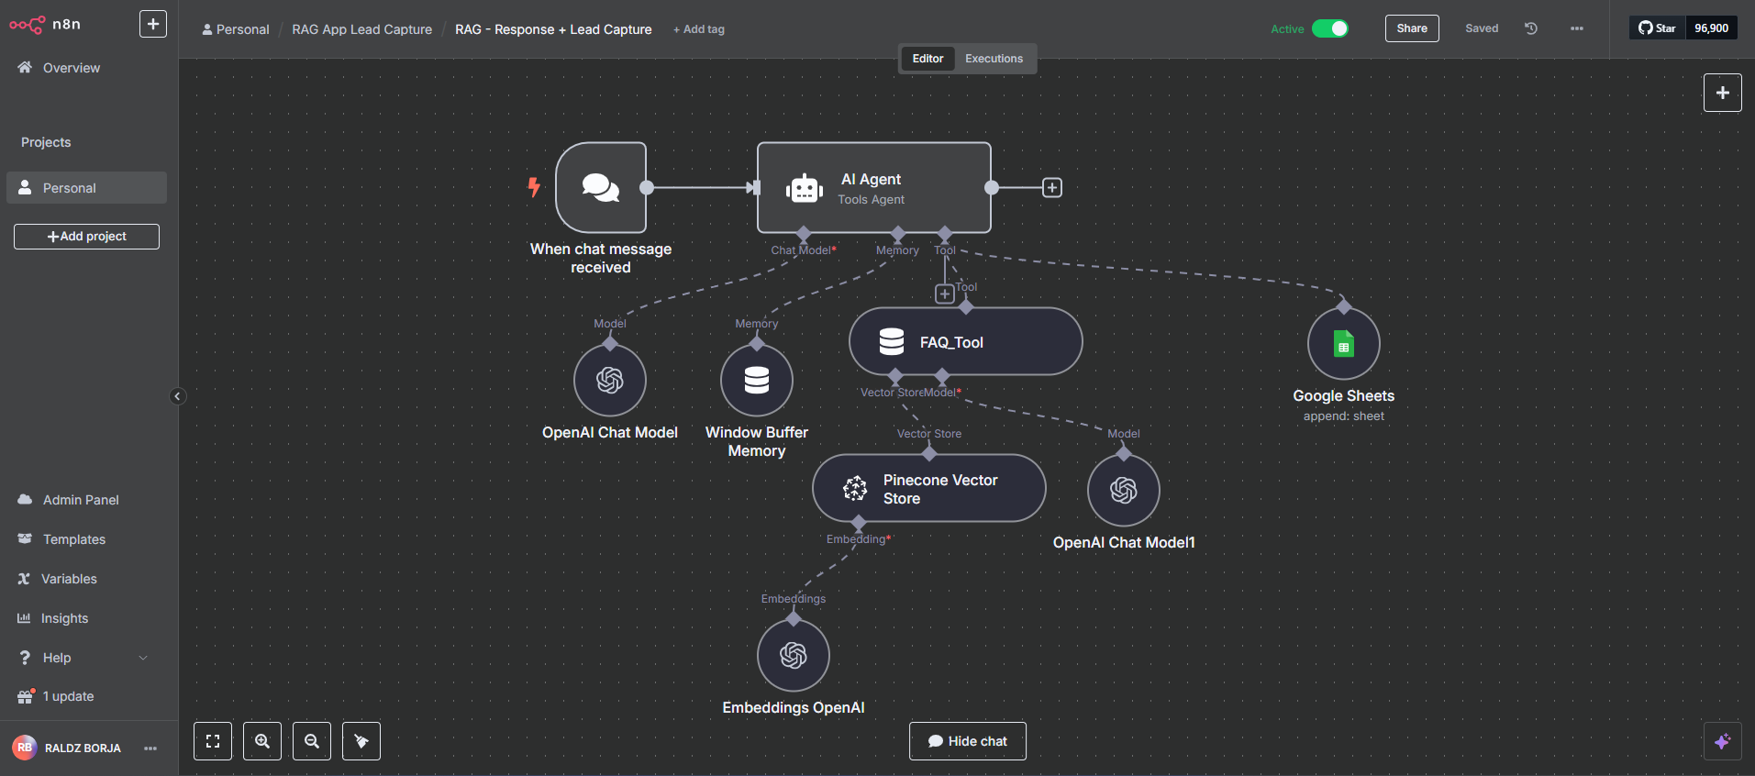Click the plus button beside the n8n logo
1755x776 pixels.
(153, 24)
